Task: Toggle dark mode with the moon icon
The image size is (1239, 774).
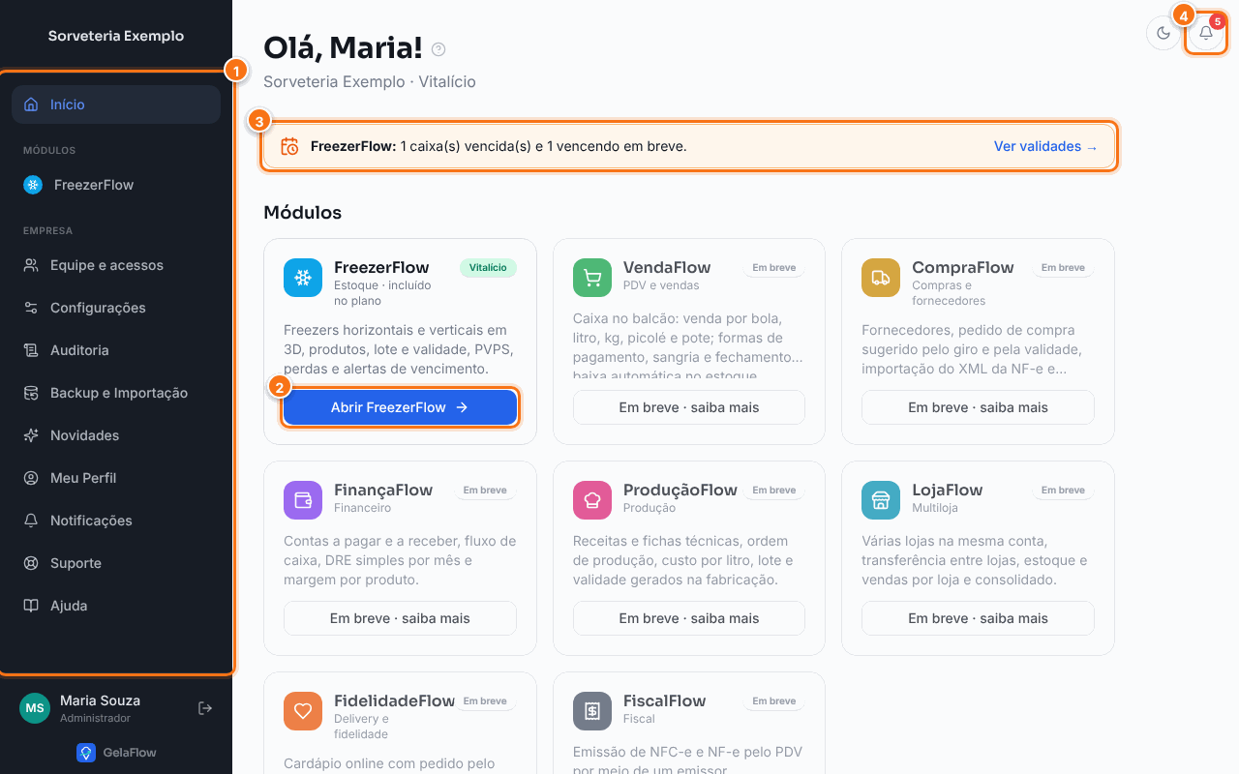Action: coord(1163,33)
